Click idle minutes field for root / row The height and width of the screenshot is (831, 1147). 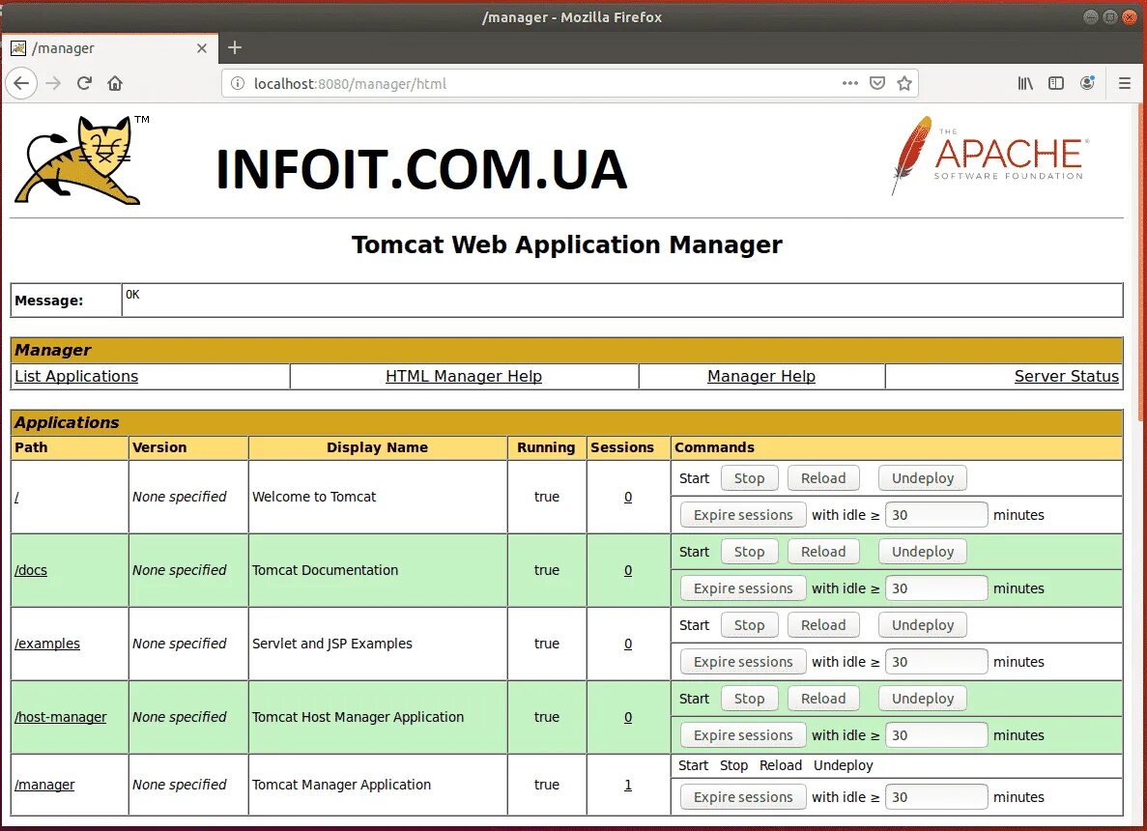click(936, 515)
